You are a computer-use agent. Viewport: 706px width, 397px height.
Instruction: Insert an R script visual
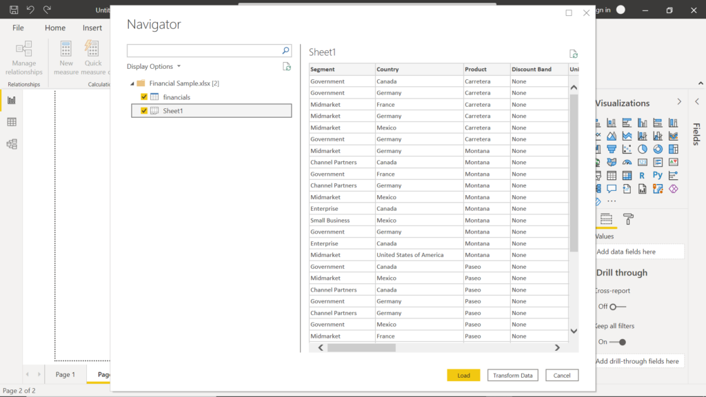[642, 175]
